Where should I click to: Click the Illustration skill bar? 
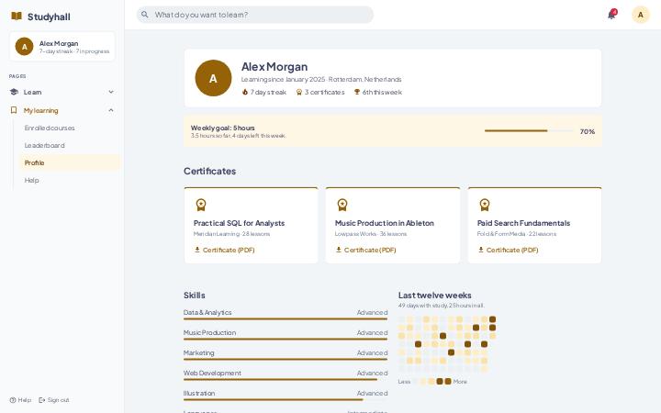tap(286, 399)
